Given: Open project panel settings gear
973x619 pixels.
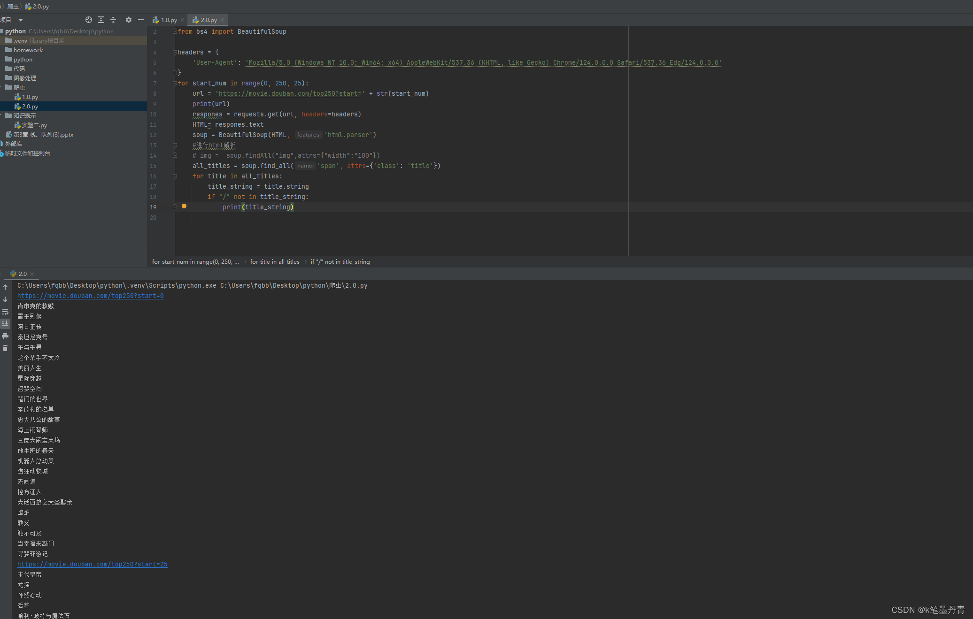Looking at the screenshot, I should click(x=129, y=20).
